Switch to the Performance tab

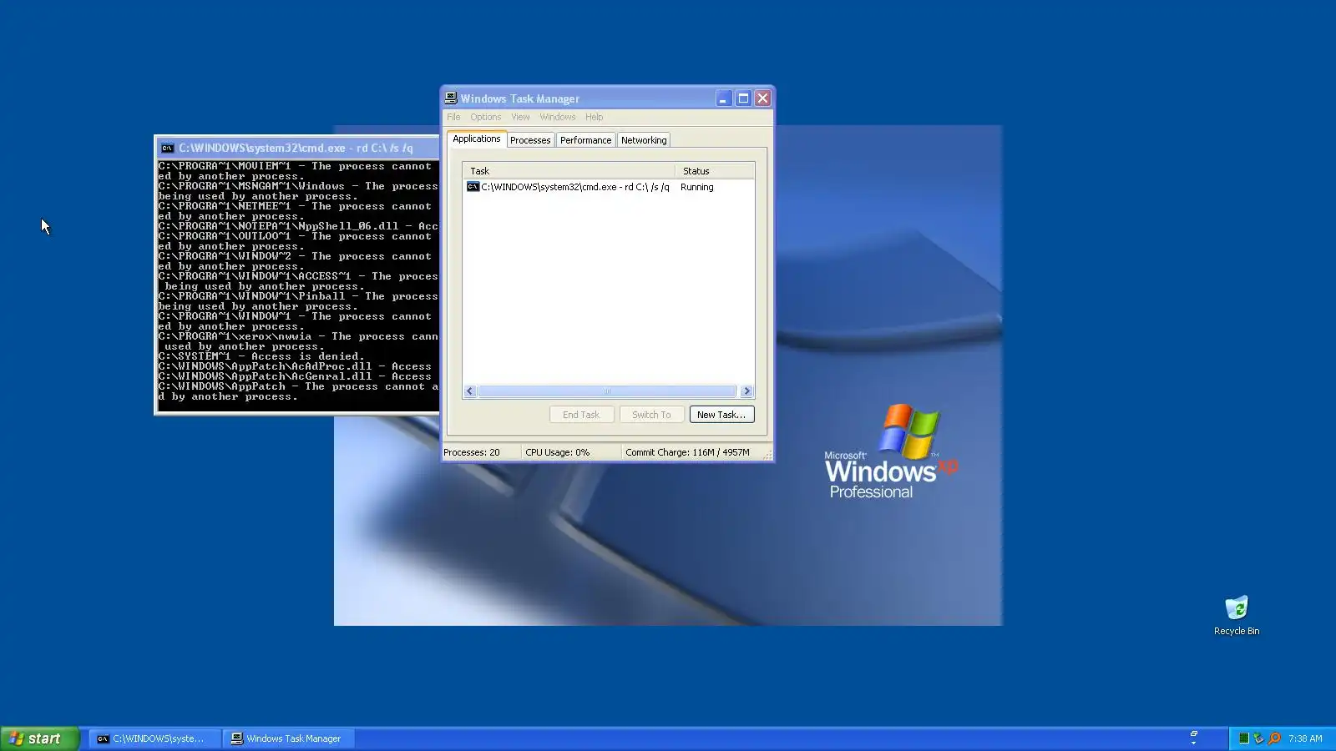[585, 140]
